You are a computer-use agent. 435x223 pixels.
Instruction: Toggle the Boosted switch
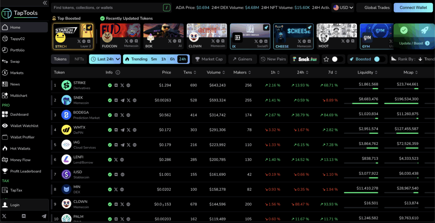pyautogui.click(x=379, y=59)
